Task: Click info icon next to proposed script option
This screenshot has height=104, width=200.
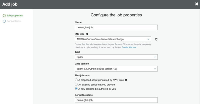Action: coord(126,80)
